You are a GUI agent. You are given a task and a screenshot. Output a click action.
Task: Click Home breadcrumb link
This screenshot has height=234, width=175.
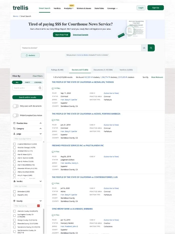click(x=15, y=16)
